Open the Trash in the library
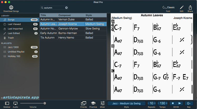The height and width of the screenshot is (109, 197). pos(20,38)
